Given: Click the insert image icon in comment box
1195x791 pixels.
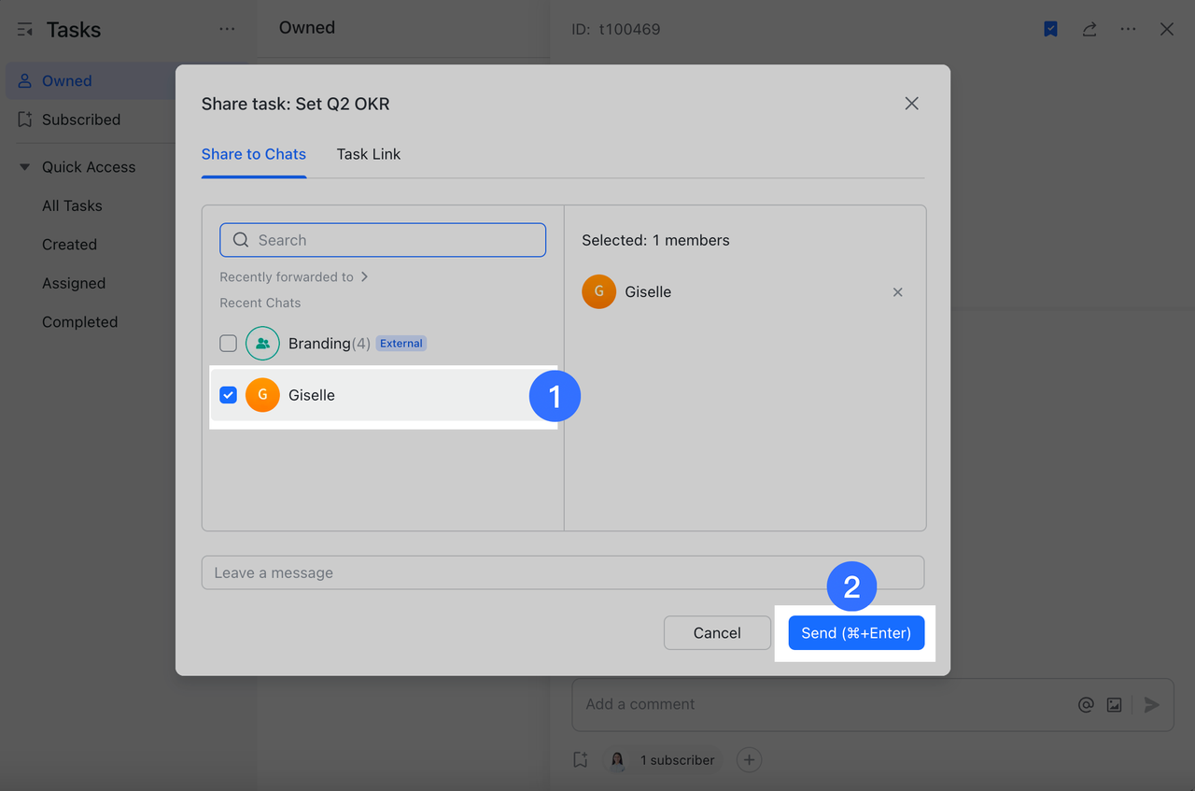Looking at the screenshot, I should pos(1114,704).
